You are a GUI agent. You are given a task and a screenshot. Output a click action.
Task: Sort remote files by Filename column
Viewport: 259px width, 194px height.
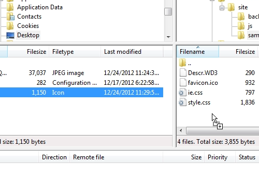tap(198, 51)
